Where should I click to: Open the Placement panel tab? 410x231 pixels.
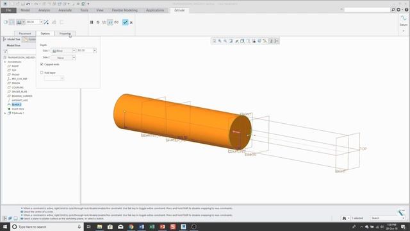coord(25,33)
